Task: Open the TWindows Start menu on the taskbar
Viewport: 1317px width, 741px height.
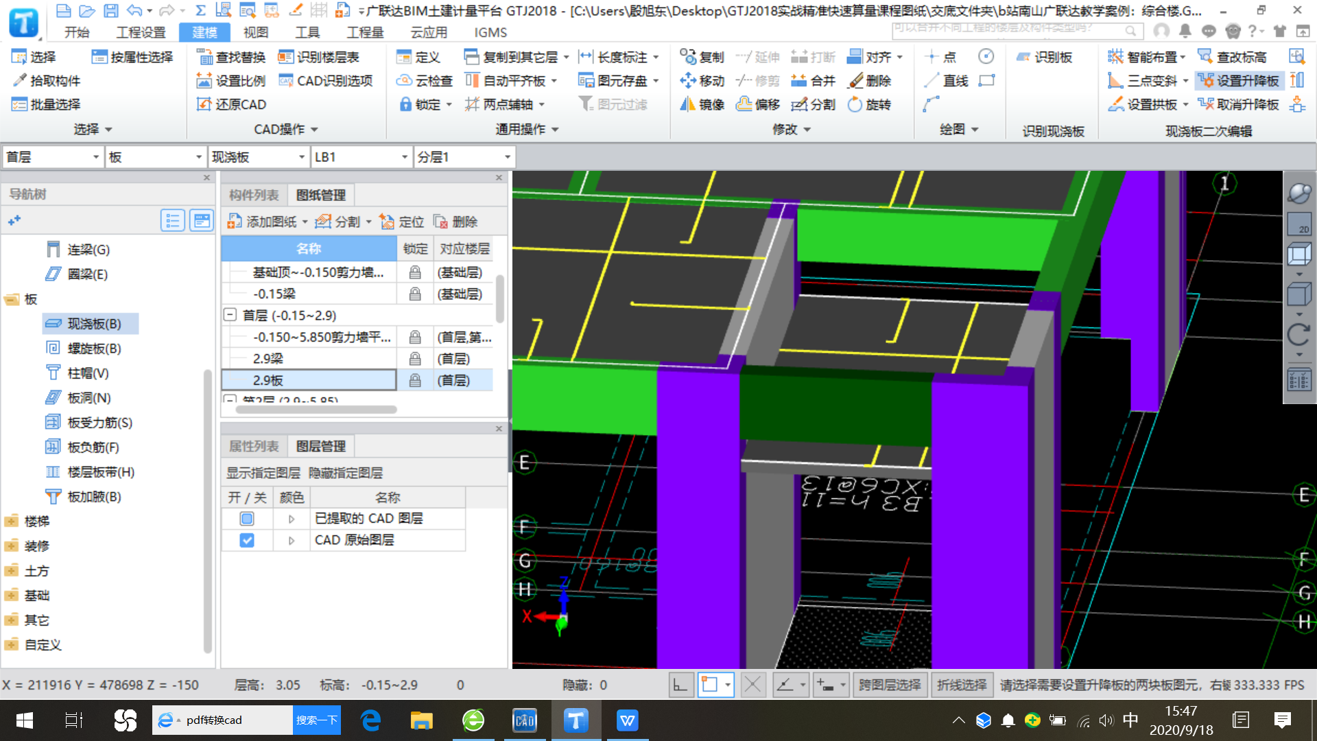Action: [25, 720]
